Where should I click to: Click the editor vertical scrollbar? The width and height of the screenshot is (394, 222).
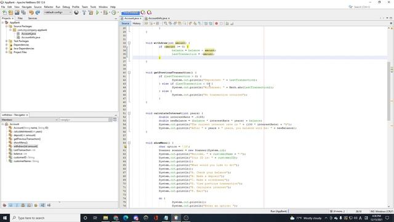coord(389,91)
